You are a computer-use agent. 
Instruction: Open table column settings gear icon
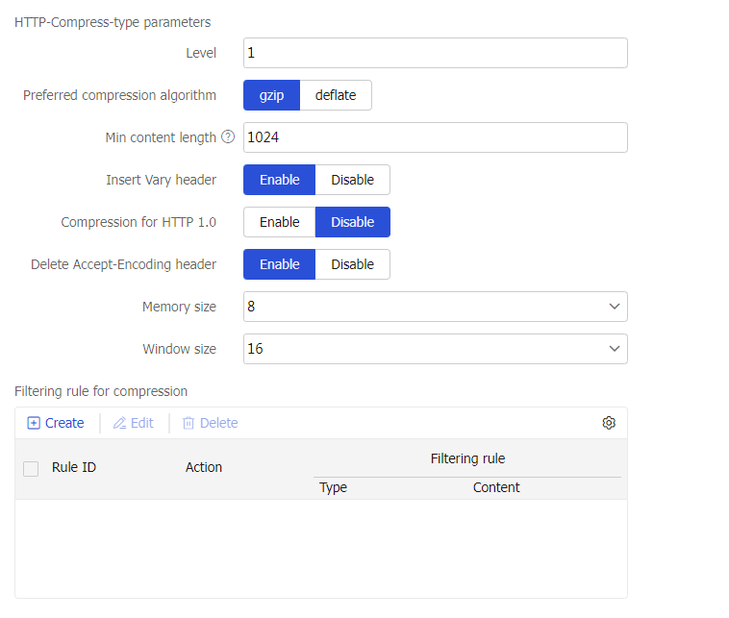pyautogui.click(x=609, y=423)
